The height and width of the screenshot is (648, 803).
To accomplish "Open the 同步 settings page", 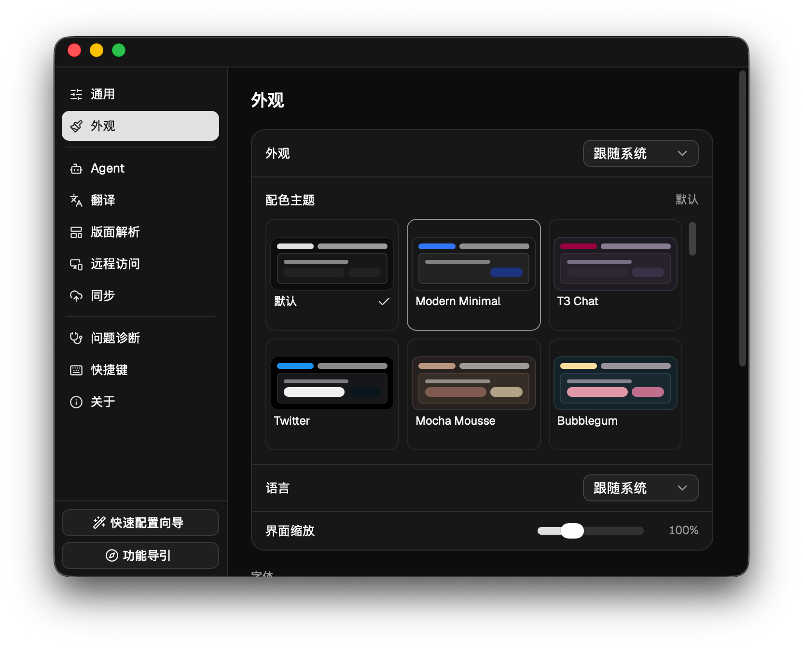I will (x=140, y=296).
